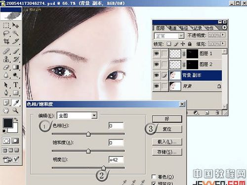Switch to the 路径 paths tab
247x185 pixels.
(184, 28)
